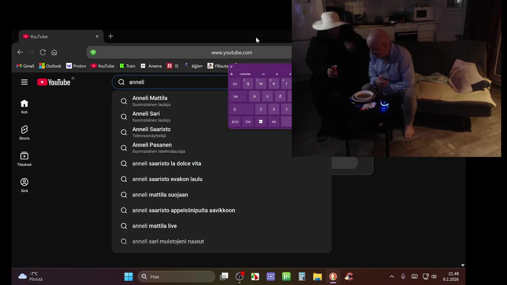Tap Esc on the touch keyboard

click(235, 84)
